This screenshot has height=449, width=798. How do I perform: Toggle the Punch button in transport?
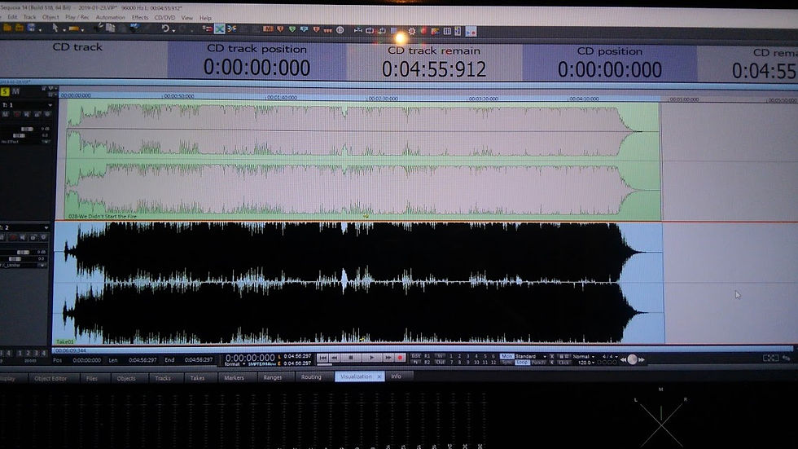tap(538, 363)
